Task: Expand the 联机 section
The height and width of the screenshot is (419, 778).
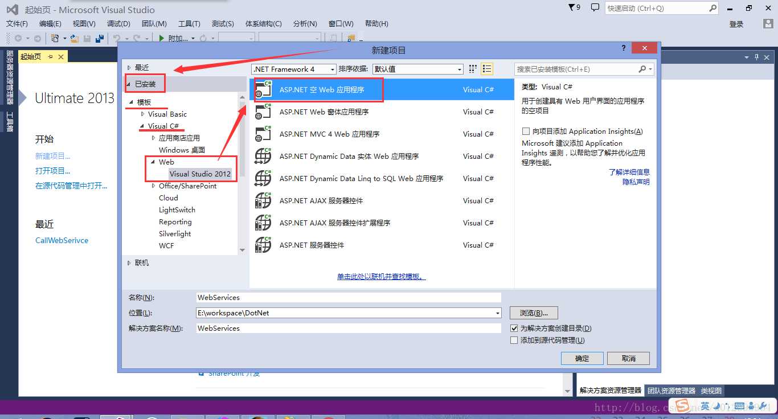Action: pos(129,262)
